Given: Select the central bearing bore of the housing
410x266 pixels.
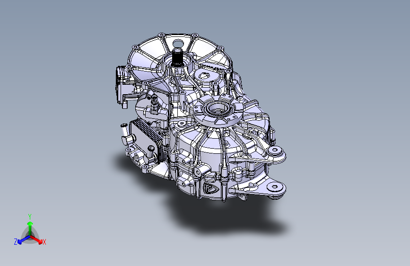Looking at the screenshot, I should (217, 108).
